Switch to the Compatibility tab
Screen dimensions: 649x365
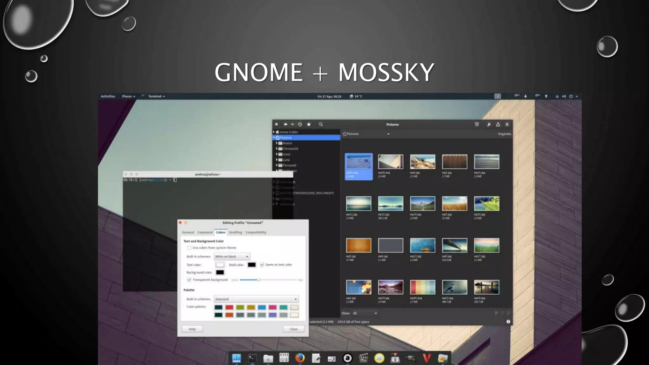click(x=256, y=232)
